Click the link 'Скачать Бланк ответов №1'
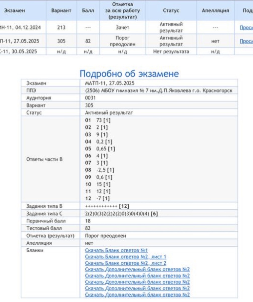Screen dimensions: 253x302 tap(116, 250)
